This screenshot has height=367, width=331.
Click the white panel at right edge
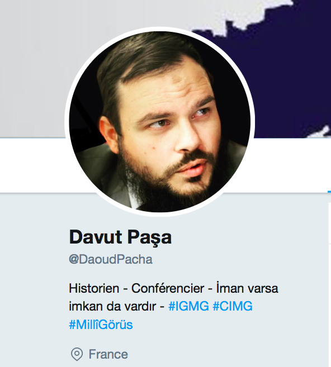click(329, 223)
